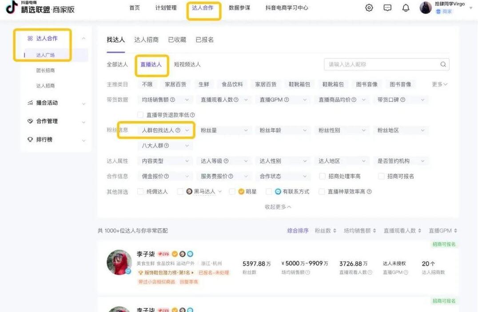Screen dimensions: 478x312
Task: Click the 撮合活动 sidebar icon
Action: pos(30,103)
